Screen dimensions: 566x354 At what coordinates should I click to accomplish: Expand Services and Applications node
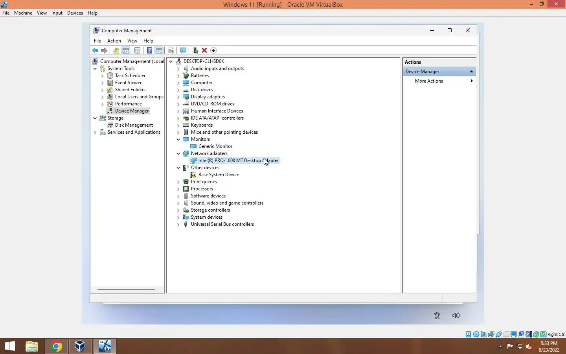[95, 133]
